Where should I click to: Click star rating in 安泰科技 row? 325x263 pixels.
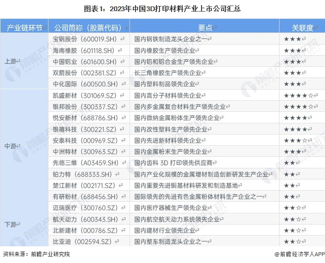[296, 141]
